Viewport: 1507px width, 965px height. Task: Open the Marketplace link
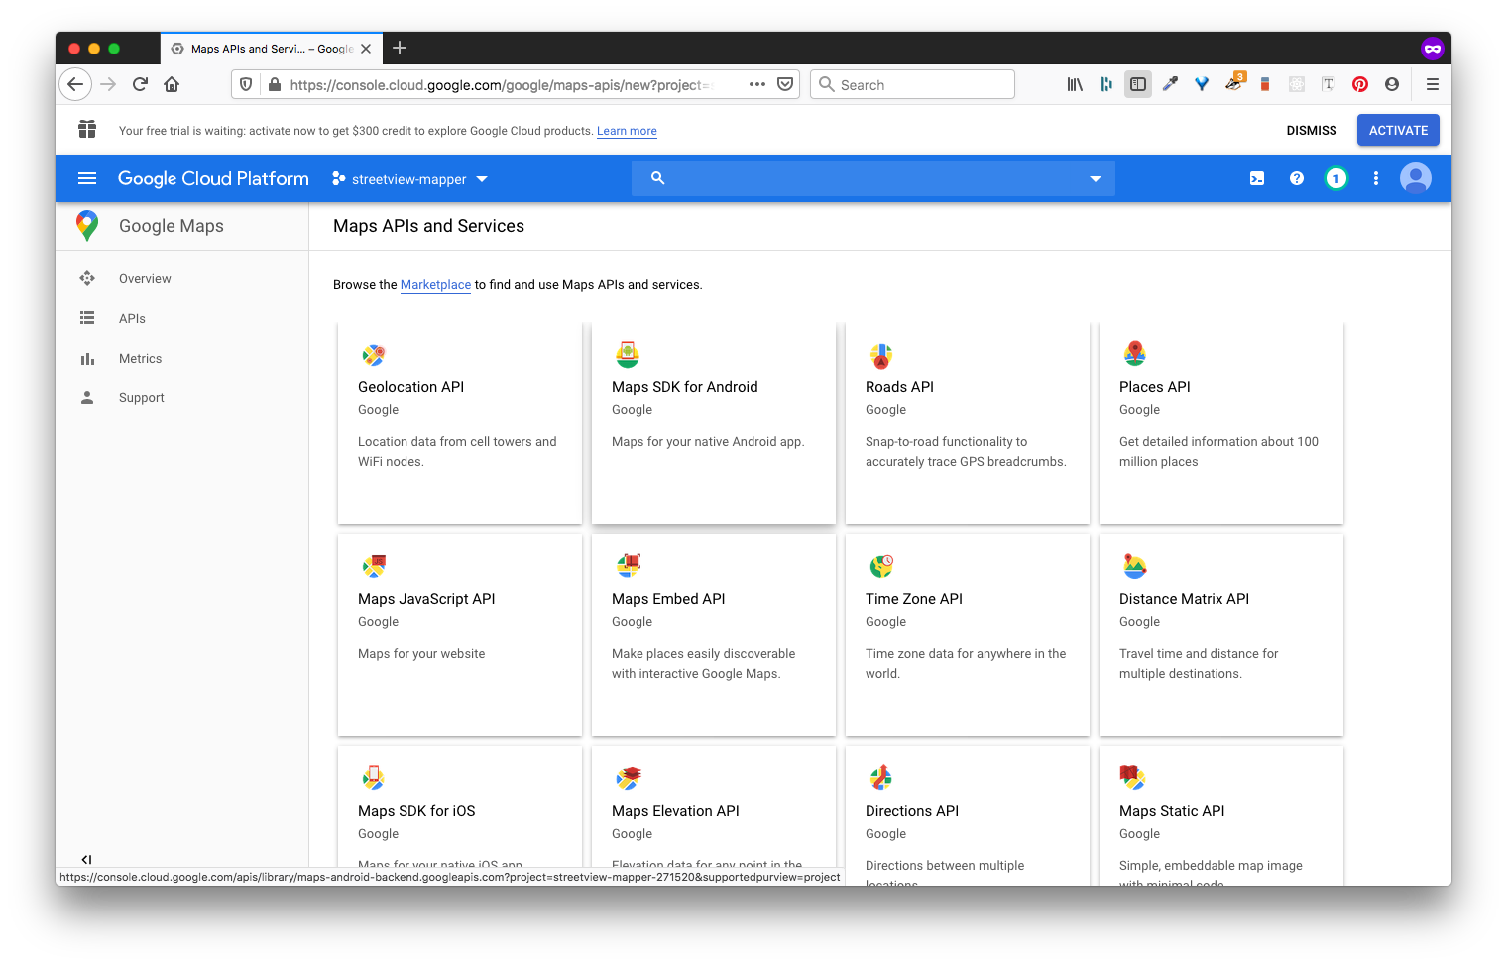click(435, 285)
